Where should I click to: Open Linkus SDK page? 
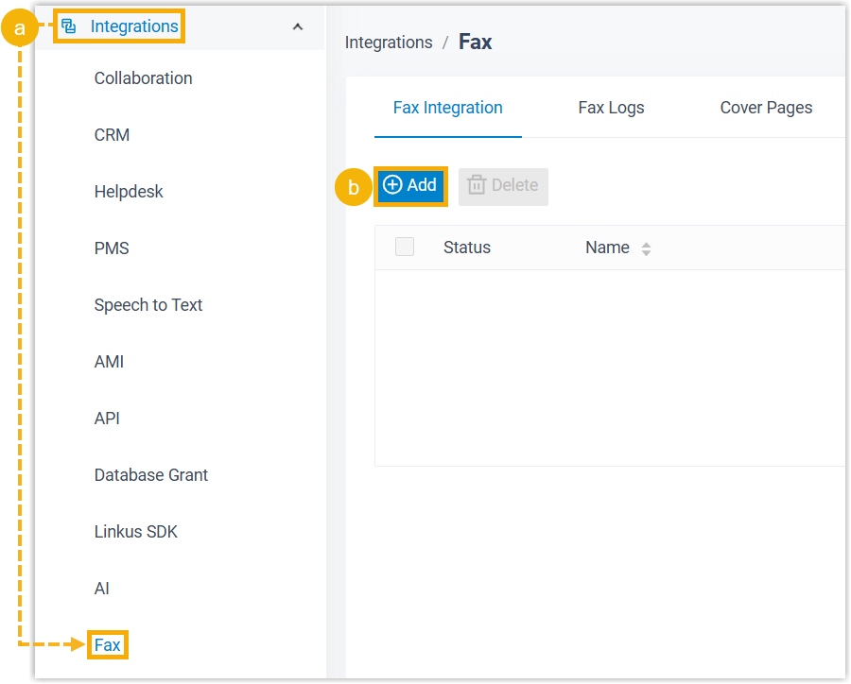136,532
